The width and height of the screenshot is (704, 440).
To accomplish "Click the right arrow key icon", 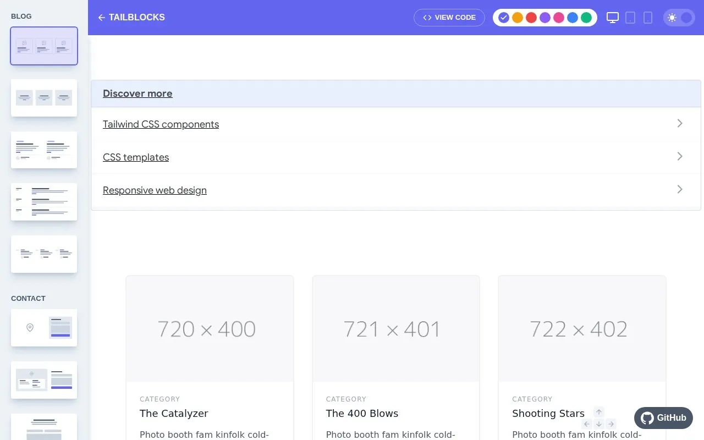I will click(611, 424).
